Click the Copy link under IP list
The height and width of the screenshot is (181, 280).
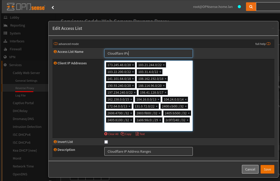point(126,134)
